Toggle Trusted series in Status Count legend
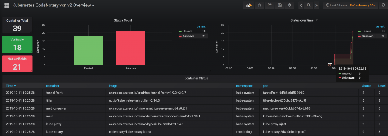Screen dimensions: 388x136 coord(188,31)
